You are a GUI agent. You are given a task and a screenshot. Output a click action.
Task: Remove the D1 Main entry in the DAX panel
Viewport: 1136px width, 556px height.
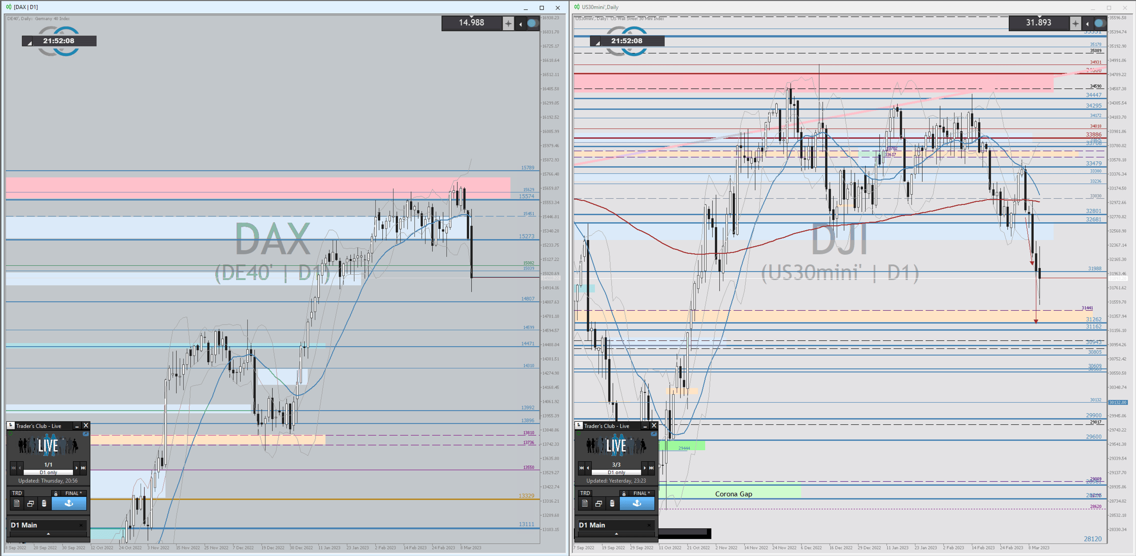(x=81, y=525)
